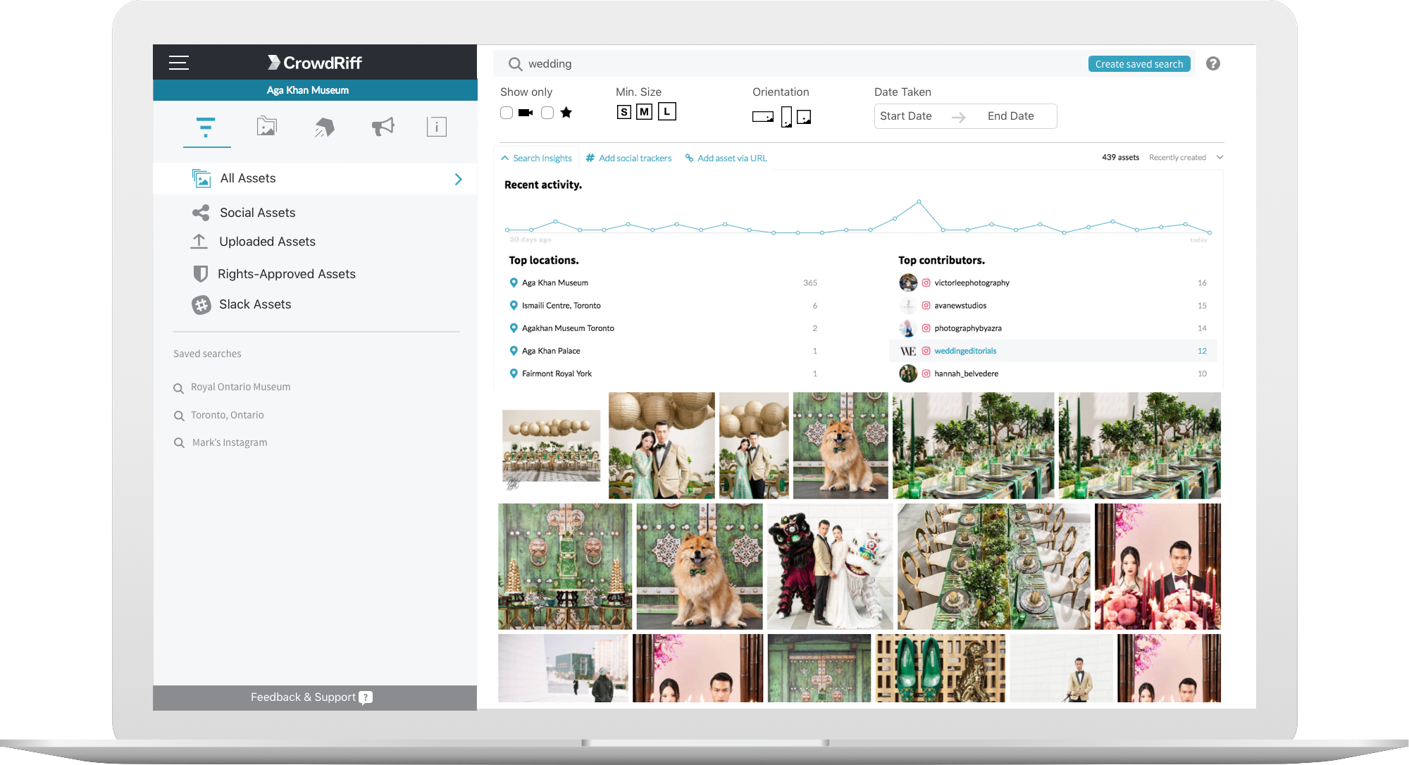The height and width of the screenshot is (765, 1409).
Task: Expand All Assets chevron arrow
Action: point(459,179)
